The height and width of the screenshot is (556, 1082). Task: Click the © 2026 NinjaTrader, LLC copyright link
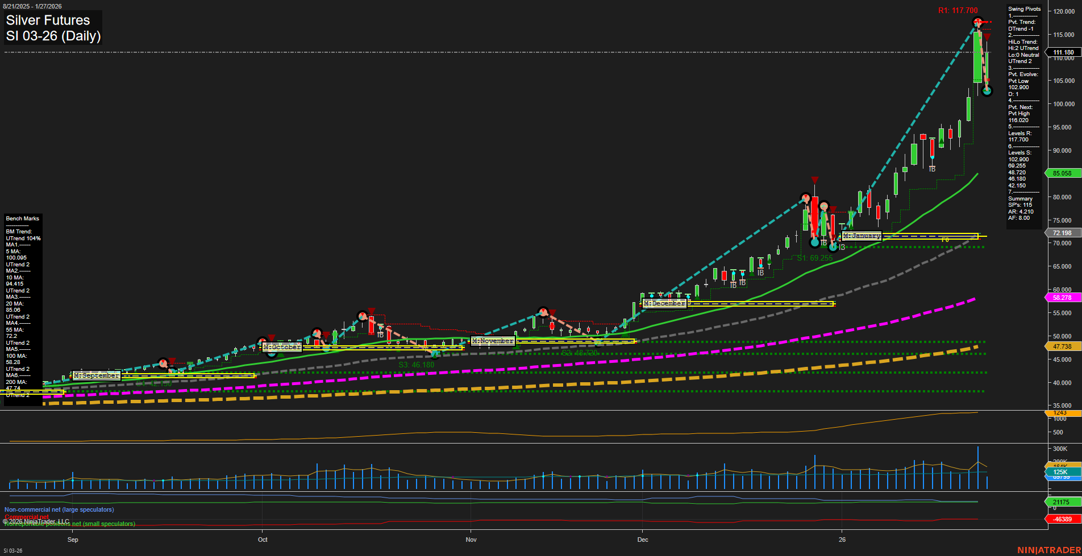(x=36, y=521)
